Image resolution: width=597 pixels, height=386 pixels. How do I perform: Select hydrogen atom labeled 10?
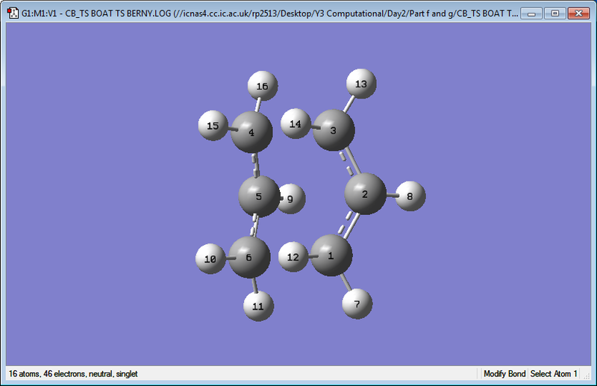click(x=210, y=259)
